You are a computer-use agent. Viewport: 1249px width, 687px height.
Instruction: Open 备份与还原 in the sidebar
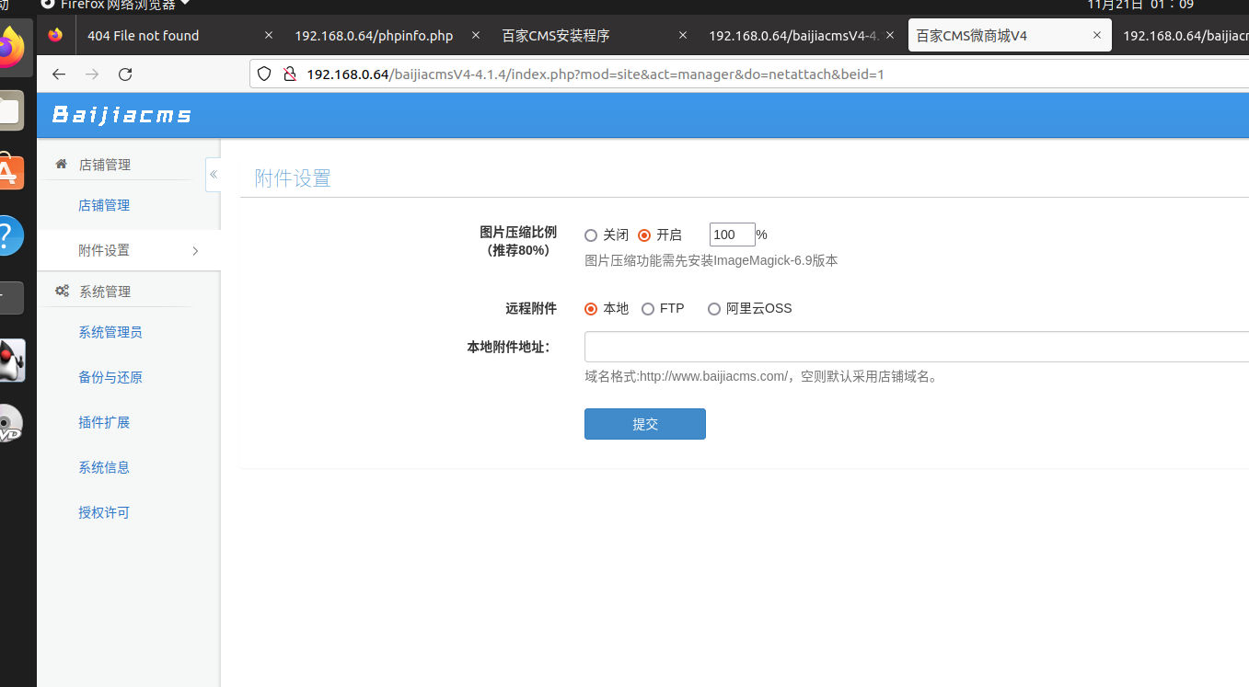pyautogui.click(x=110, y=377)
